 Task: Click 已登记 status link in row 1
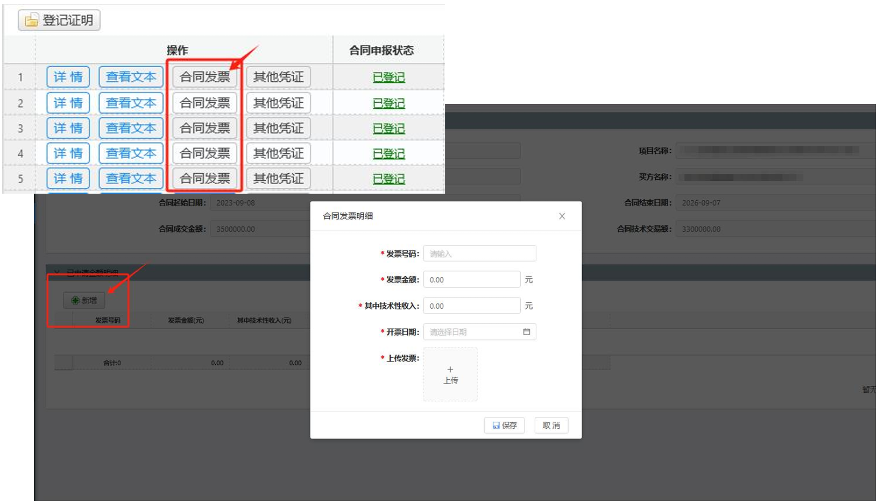tap(388, 77)
